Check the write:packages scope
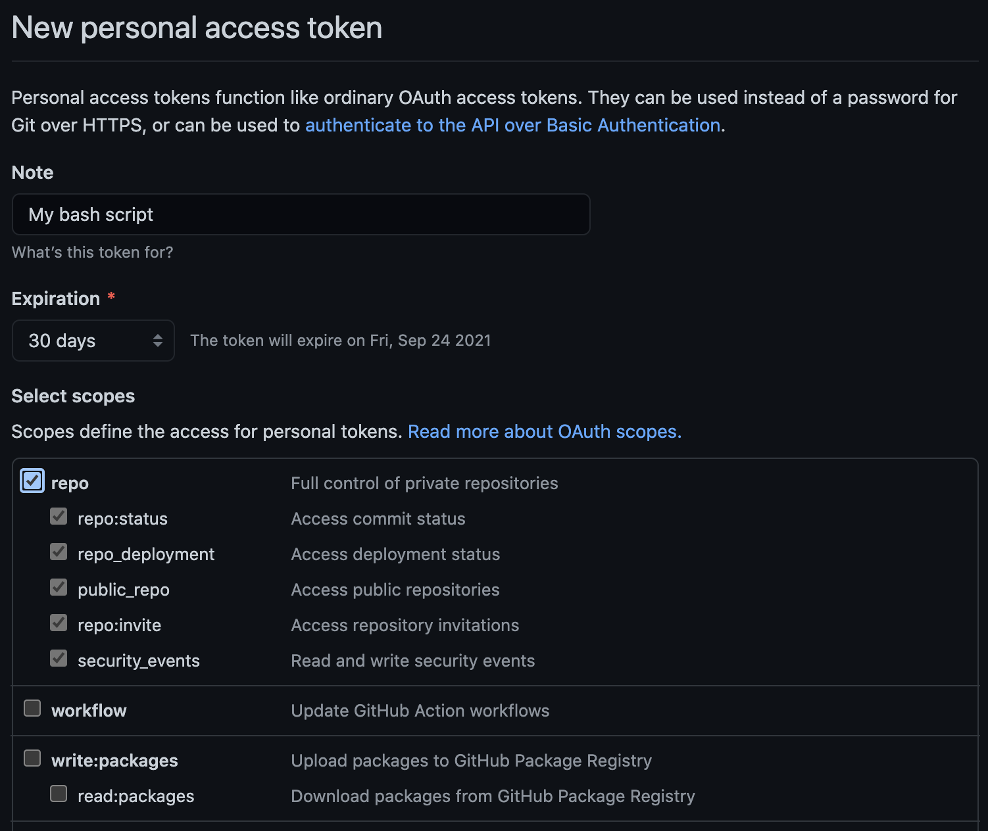The height and width of the screenshot is (831, 988). pos(32,758)
